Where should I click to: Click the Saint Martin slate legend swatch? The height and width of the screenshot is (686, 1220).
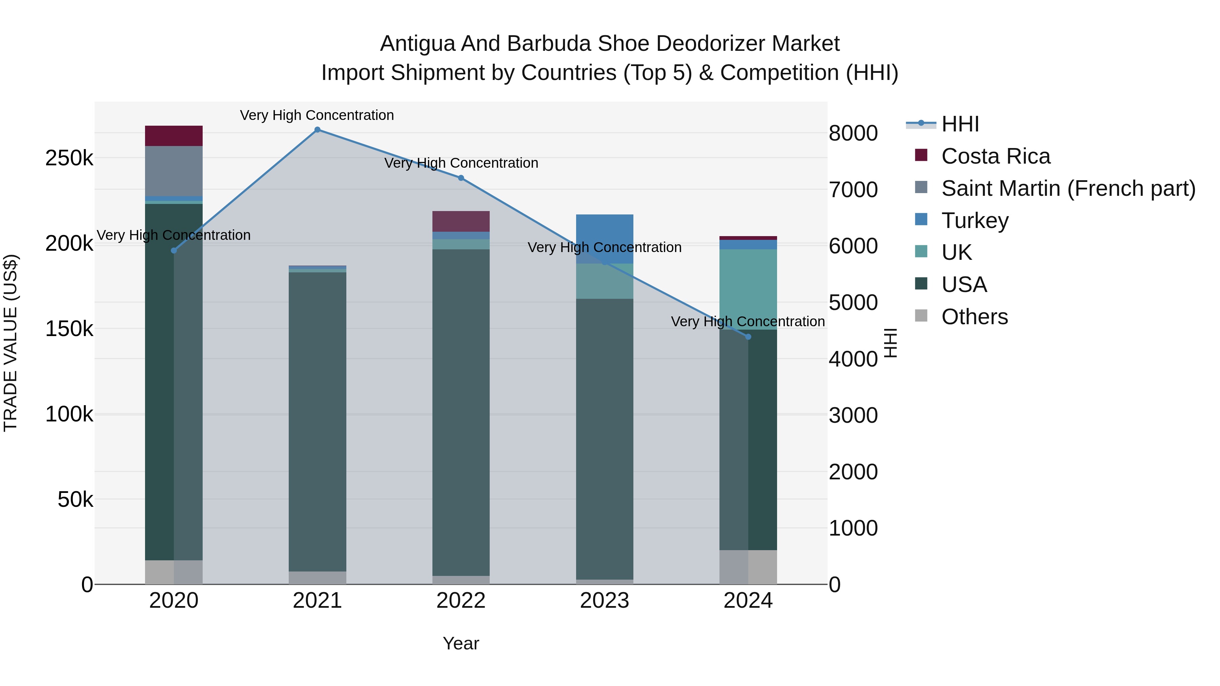[x=921, y=187]
